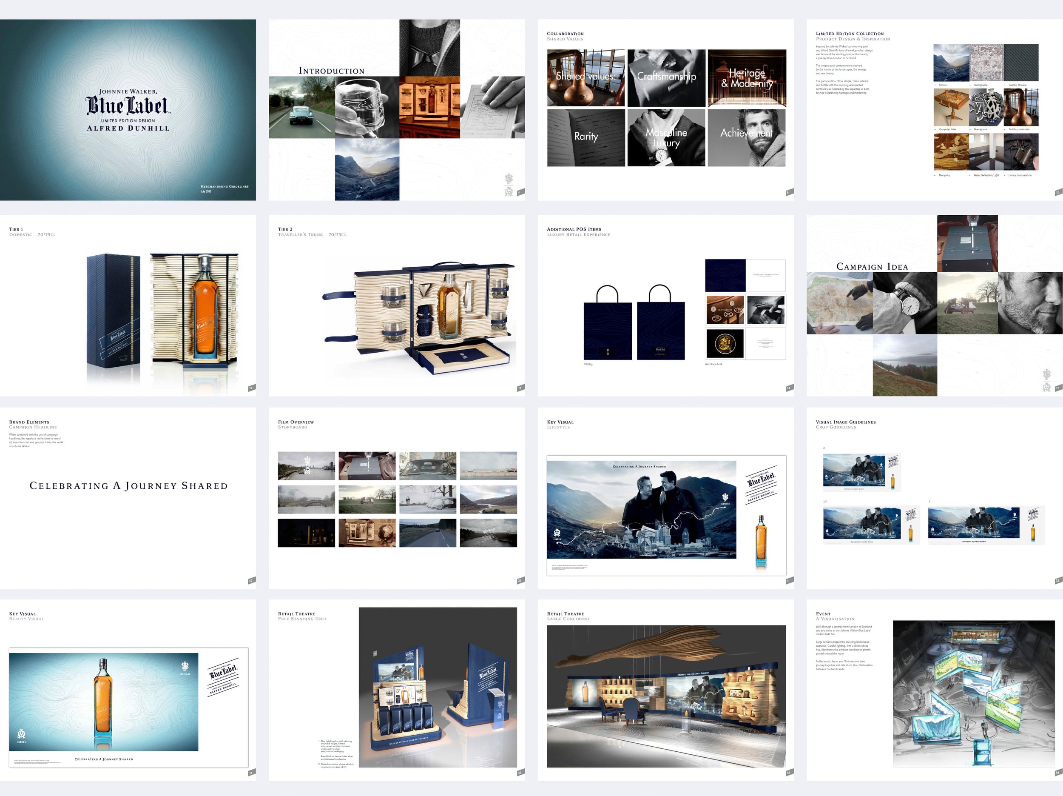Click the 'Beauty Visual' subtitle

(x=26, y=619)
